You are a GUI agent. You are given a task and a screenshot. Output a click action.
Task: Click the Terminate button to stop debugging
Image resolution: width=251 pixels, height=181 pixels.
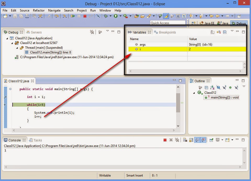85,16
